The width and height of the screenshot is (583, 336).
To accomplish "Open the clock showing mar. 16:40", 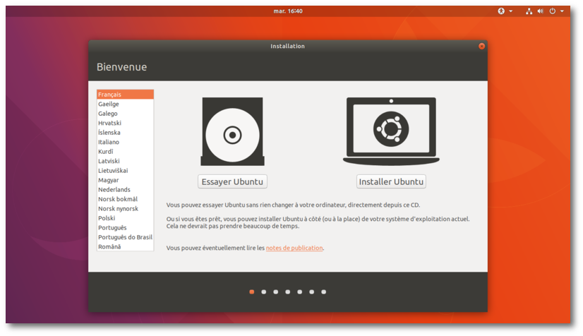I will tap(288, 11).
